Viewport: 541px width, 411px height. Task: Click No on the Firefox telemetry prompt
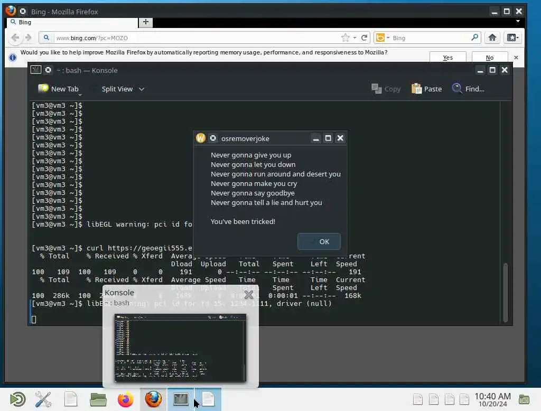pyautogui.click(x=490, y=58)
